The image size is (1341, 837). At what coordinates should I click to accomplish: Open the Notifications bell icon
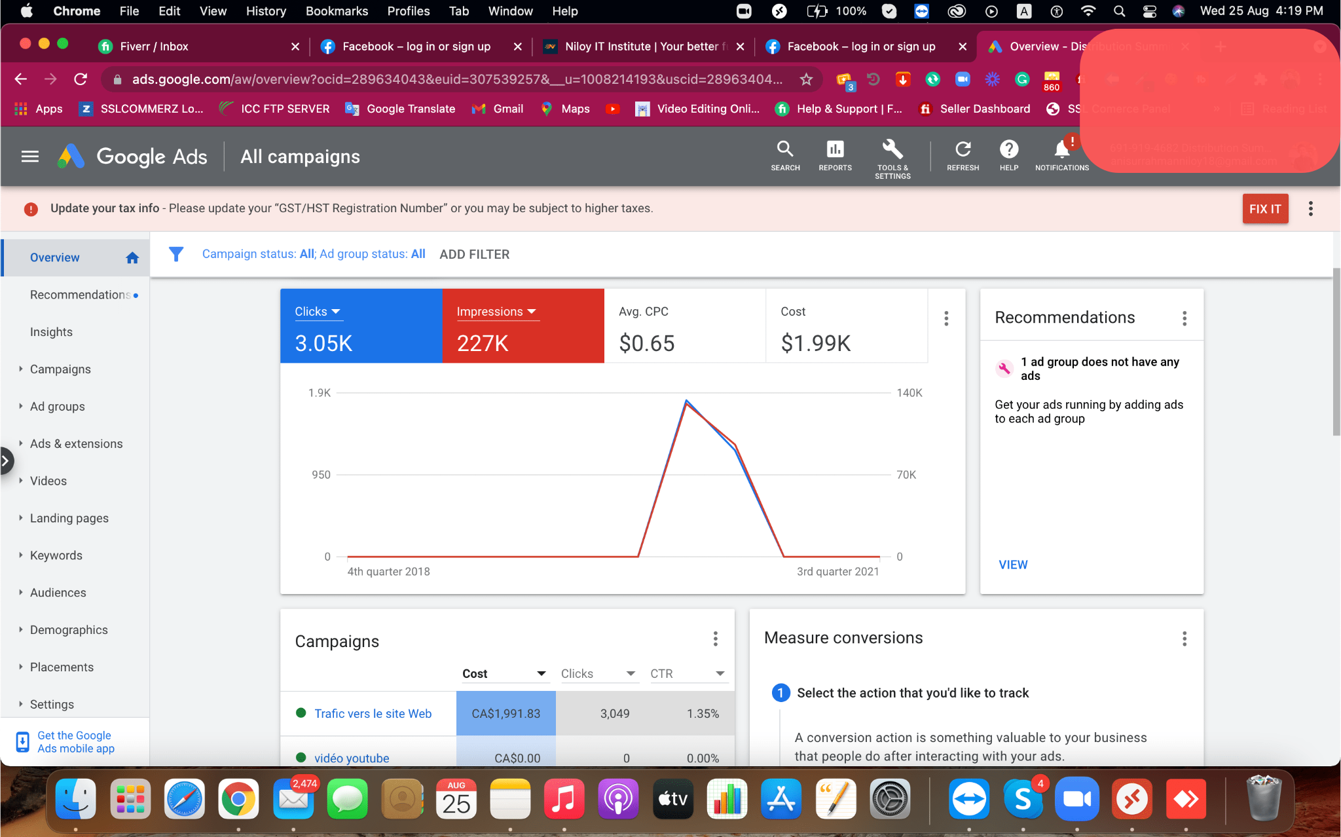coord(1061,156)
